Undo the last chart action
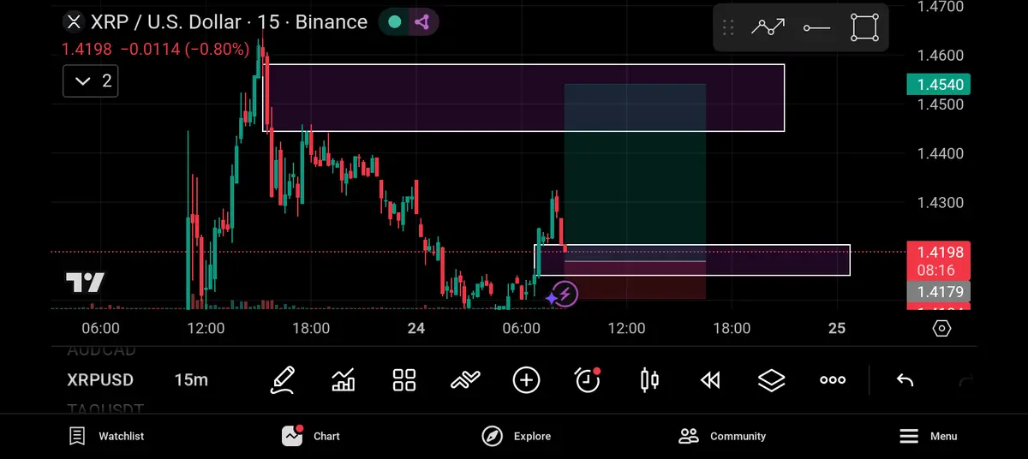 pos(905,380)
